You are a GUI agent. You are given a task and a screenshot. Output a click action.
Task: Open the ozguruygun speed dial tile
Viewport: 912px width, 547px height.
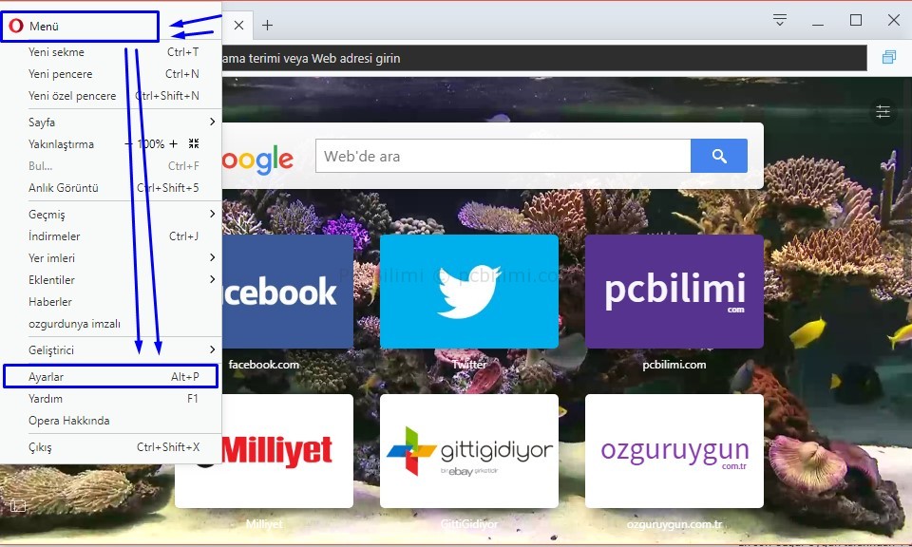click(674, 451)
